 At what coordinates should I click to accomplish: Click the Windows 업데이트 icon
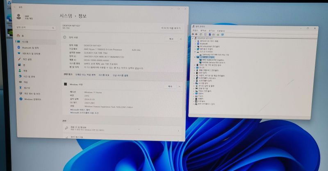[x=21, y=99]
